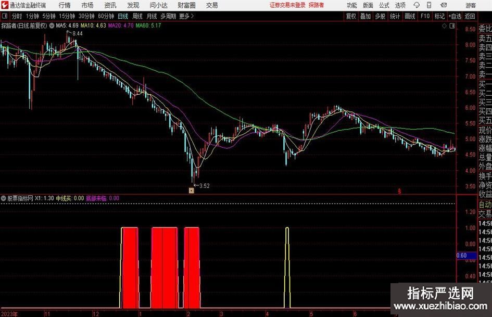Click the blue 0.60 axis value marker
Image resolution: width=492 pixels, height=317 pixels.
(x=466, y=256)
